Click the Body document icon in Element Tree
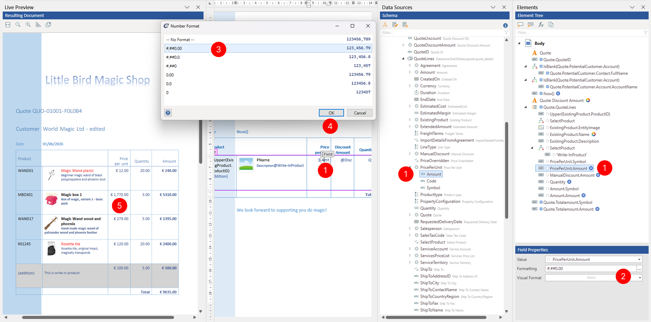The width and height of the screenshot is (651, 322). [x=528, y=43]
